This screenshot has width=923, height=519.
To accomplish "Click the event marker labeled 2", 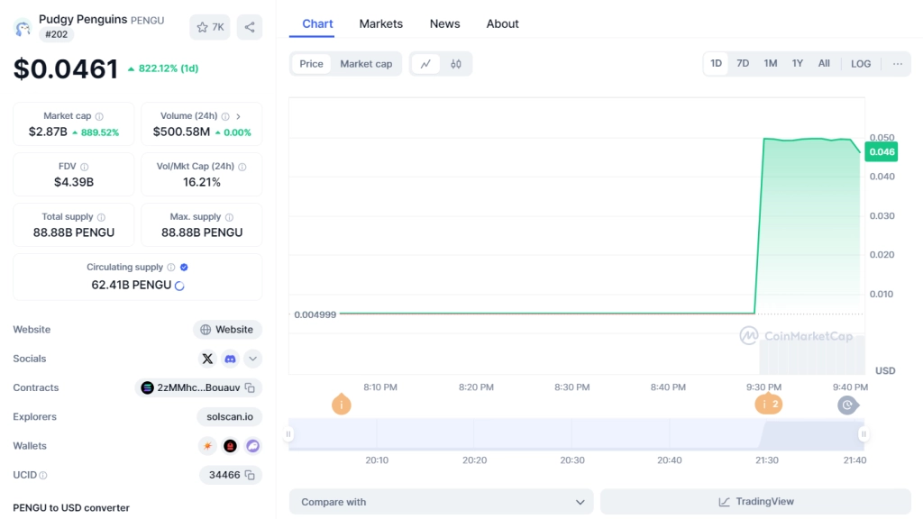I will (769, 405).
